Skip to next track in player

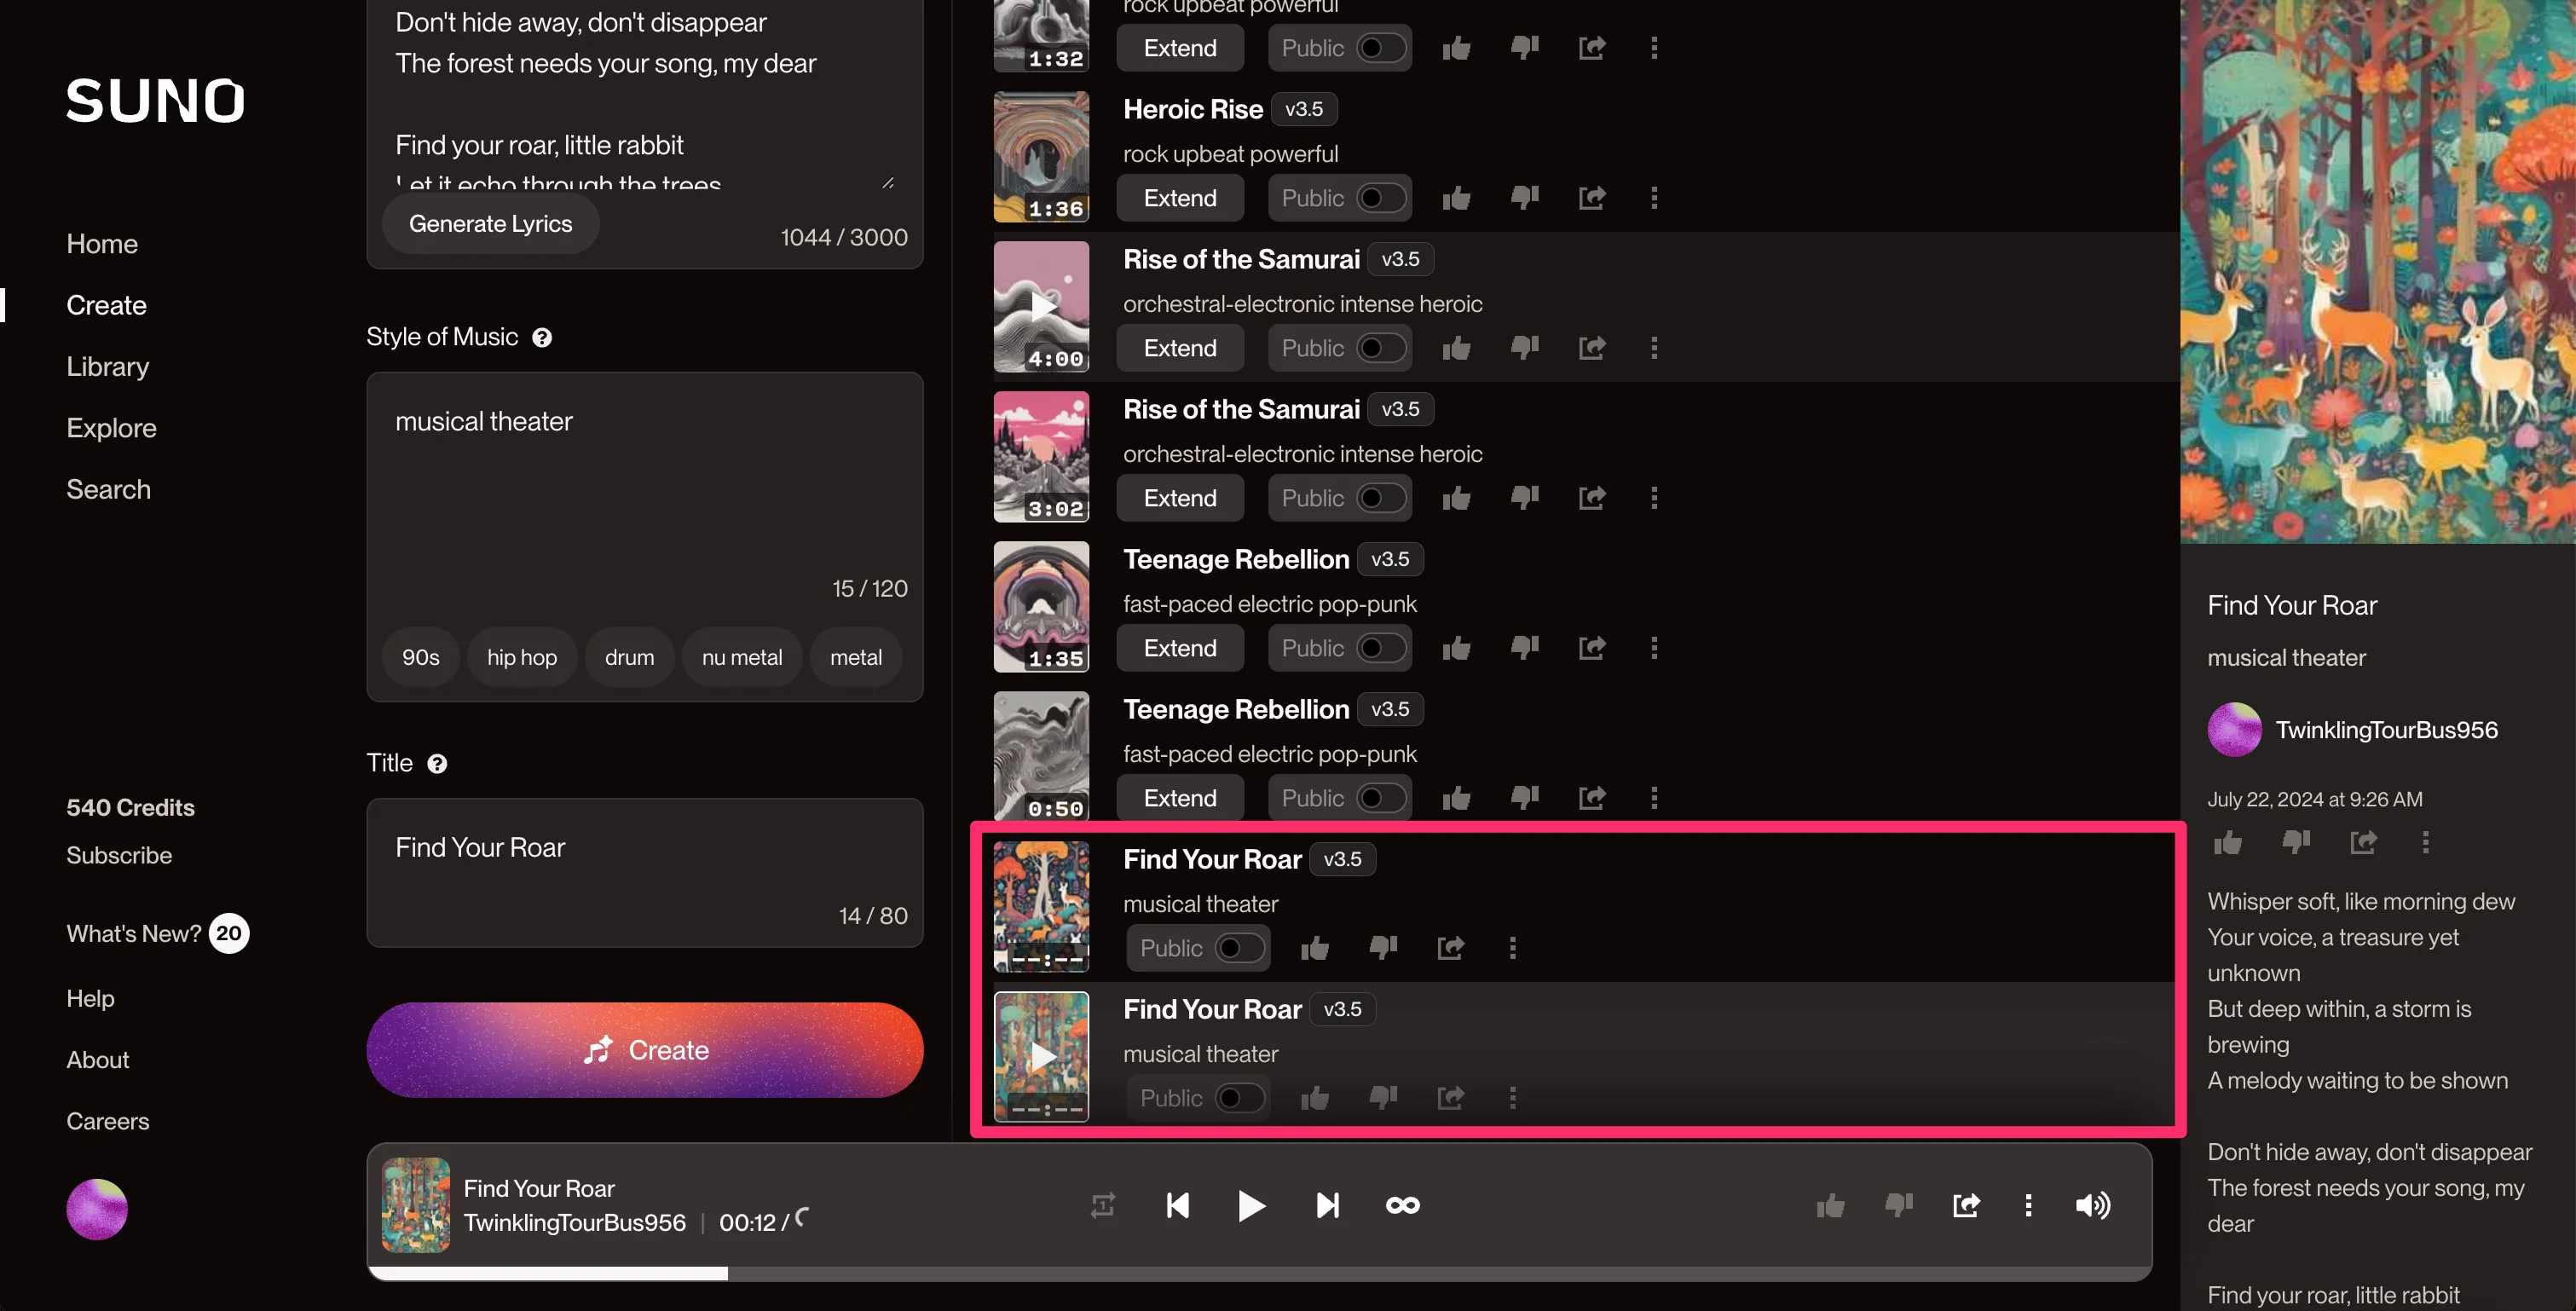coord(1327,1205)
